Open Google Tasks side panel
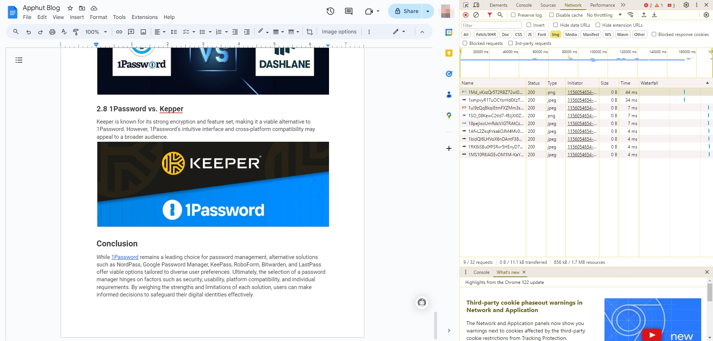 [x=449, y=74]
